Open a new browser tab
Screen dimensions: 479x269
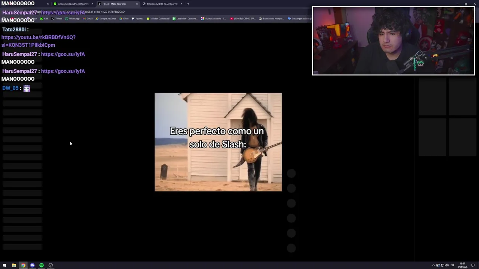(x=188, y=4)
